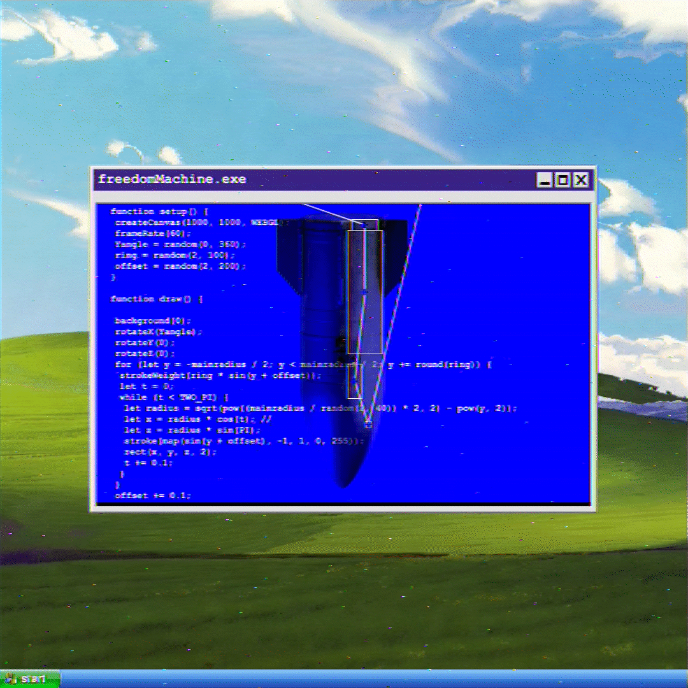
Task: Place cursor on the createCanvas line
Action: click(x=197, y=223)
